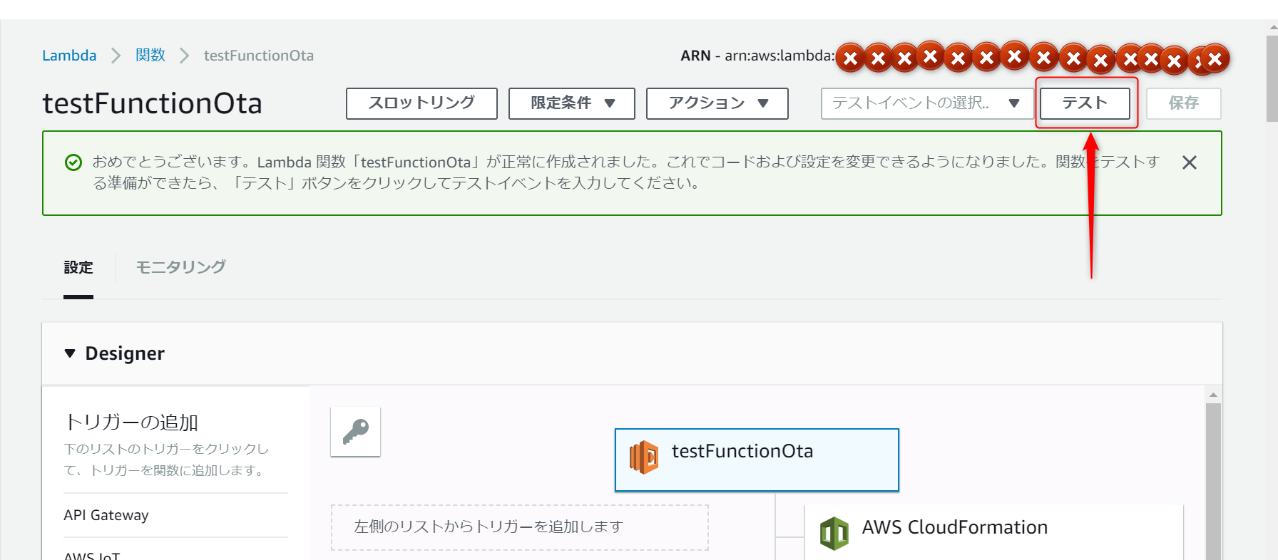Click the AWS CloudFormation green icon
The height and width of the screenshot is (560, 1278).
834,534
